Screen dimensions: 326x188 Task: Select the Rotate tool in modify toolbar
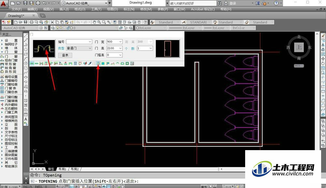pyautogui.click(x=323, y=63)
